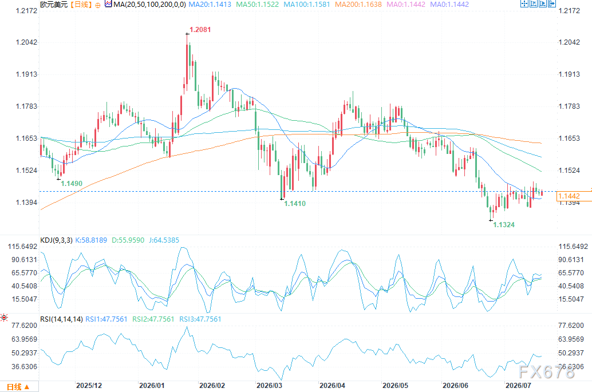Screen dimensions: 592x392
Task: Click the jump-to-chart-start icon at top right
Action: click(x=534, y=4)
